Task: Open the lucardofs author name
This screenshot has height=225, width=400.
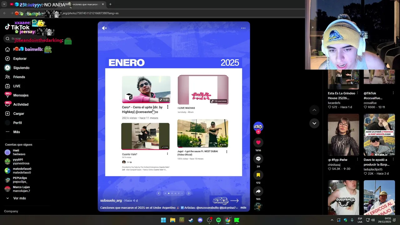Action: click(334, 103)
